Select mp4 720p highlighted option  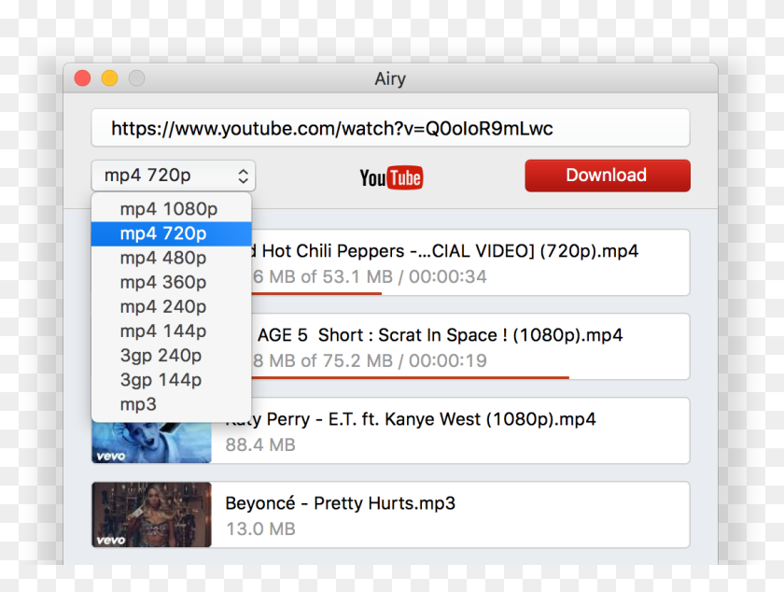[x=171, y=233]
